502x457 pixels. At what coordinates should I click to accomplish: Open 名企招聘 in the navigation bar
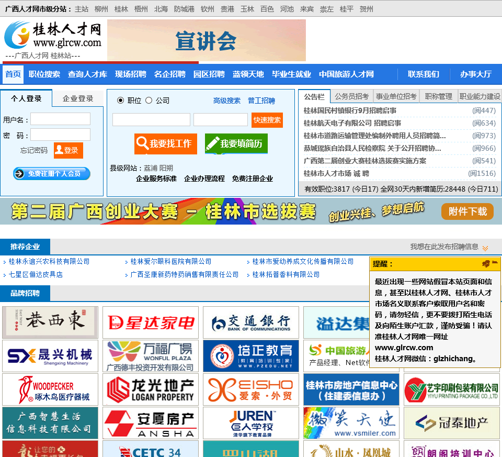169,74
